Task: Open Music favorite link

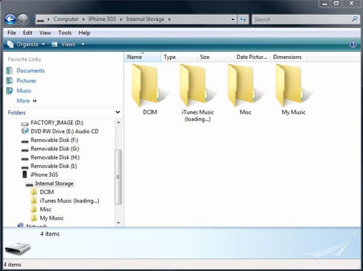Action: pyautogui.click(x=24, y=91)
